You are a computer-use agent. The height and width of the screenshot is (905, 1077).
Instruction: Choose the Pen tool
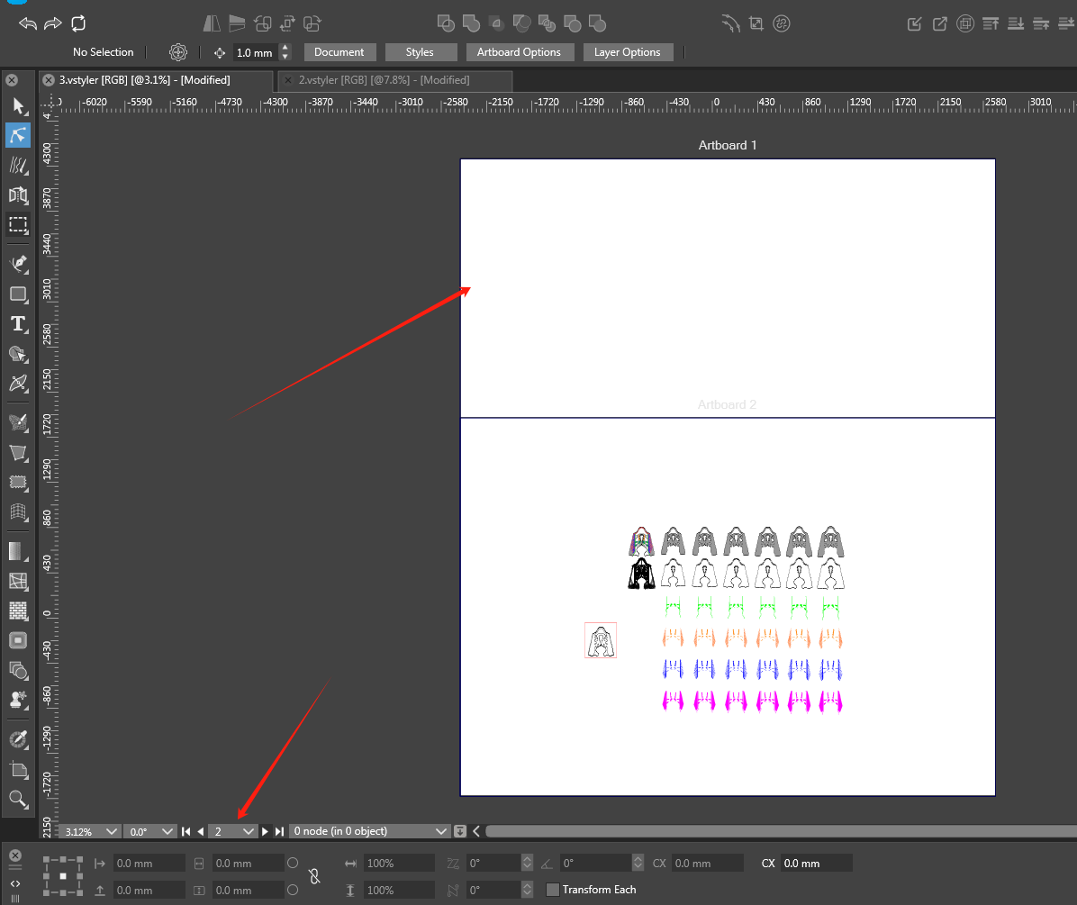pos(18,264)
